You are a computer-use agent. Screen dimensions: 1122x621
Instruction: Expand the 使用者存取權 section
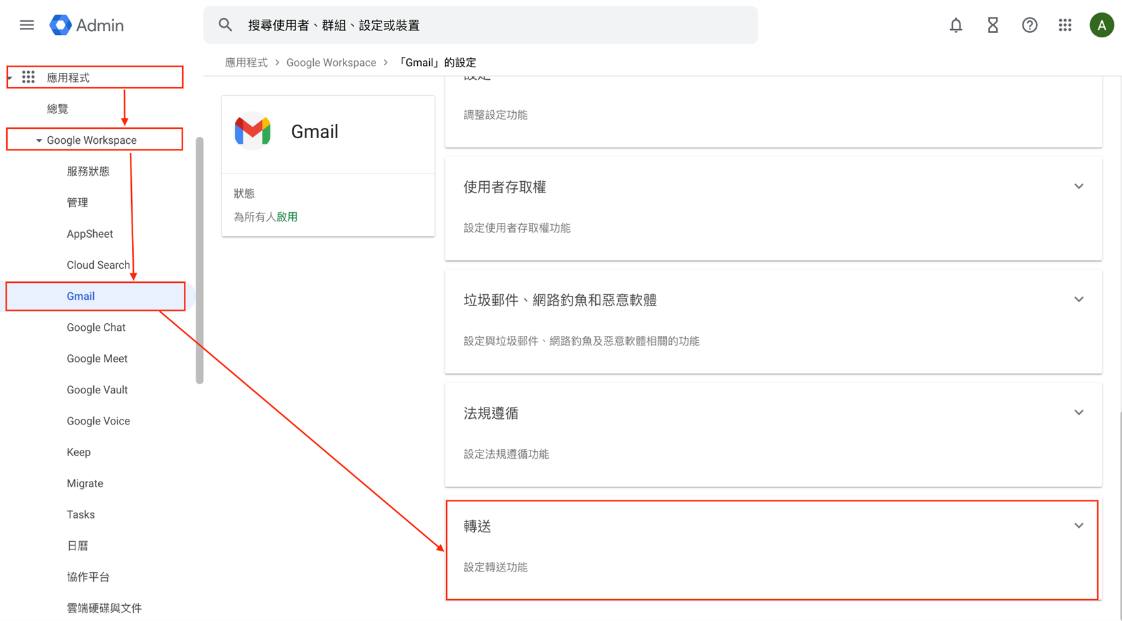pos(1078,187)
